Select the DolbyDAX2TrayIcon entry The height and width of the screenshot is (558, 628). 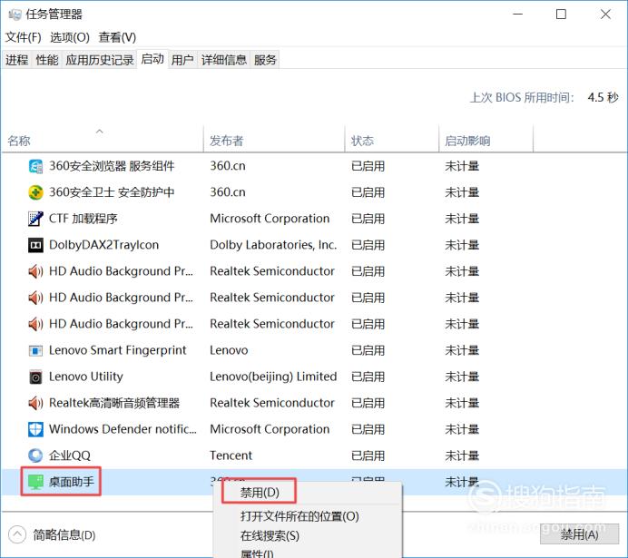(x=103, y=245)
